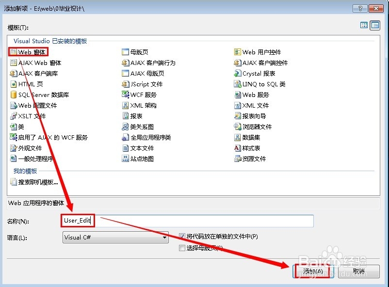Image resolution: width=389 pixels, height=287 pixels.
Task: Pick 浏览器文件 browser file template
Action: click(x=253, y=127)
